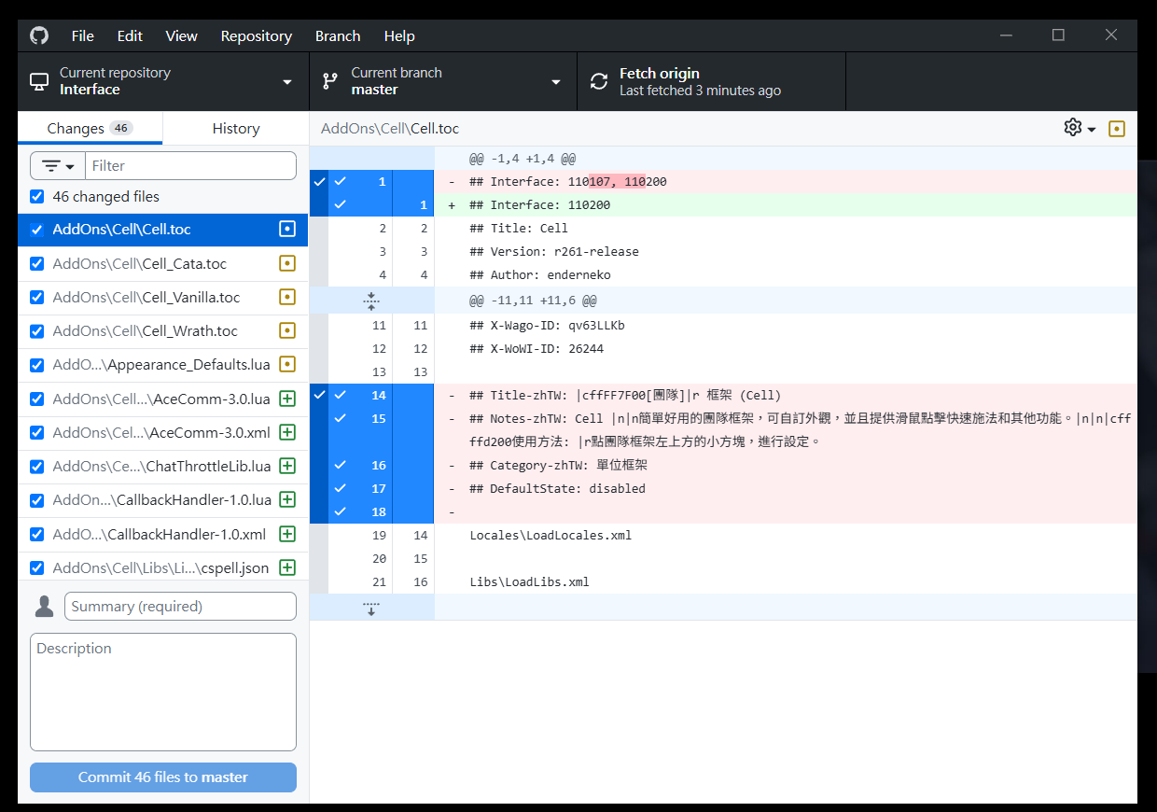
Task: Click modified badge on Cell_Wrath.toc row
Action: [x=287, y=330]
